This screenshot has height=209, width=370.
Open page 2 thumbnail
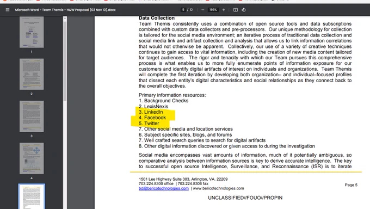(x=32, y=74)
